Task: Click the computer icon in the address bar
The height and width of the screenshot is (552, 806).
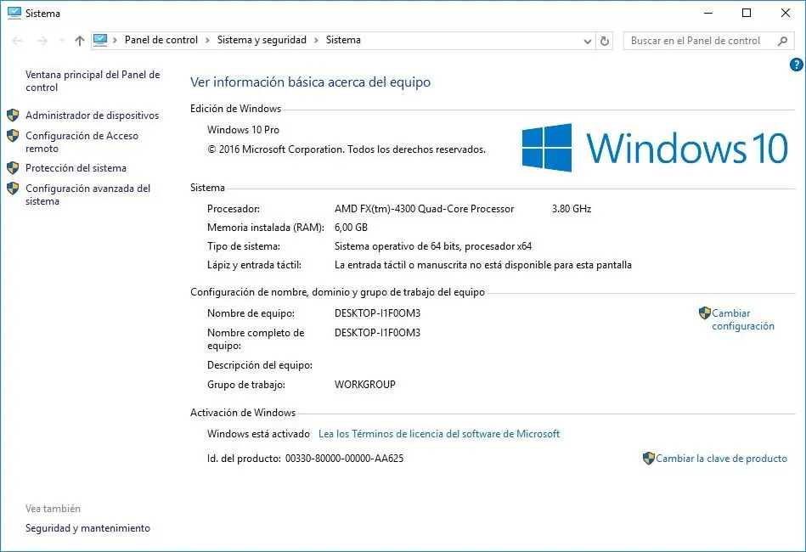Action: click(100, 40)
